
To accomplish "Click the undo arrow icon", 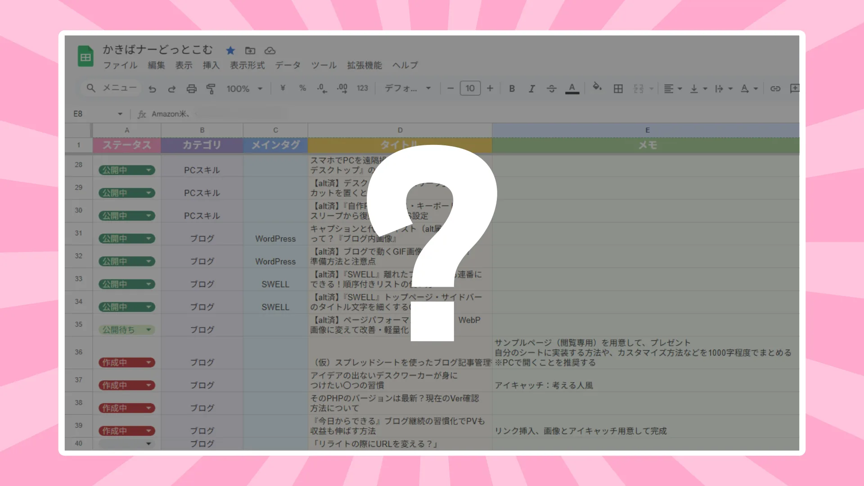I will point(153,89).
